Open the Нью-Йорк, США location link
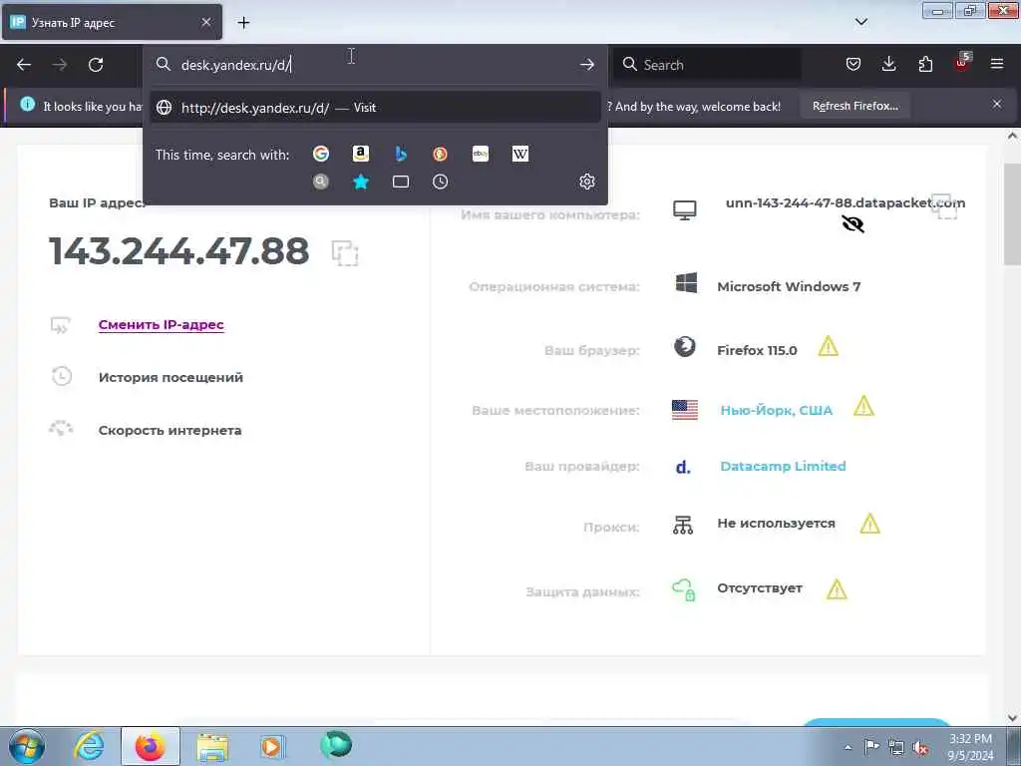The width and height of the screenshot is (1021, 766). click(x=776, y=410)
